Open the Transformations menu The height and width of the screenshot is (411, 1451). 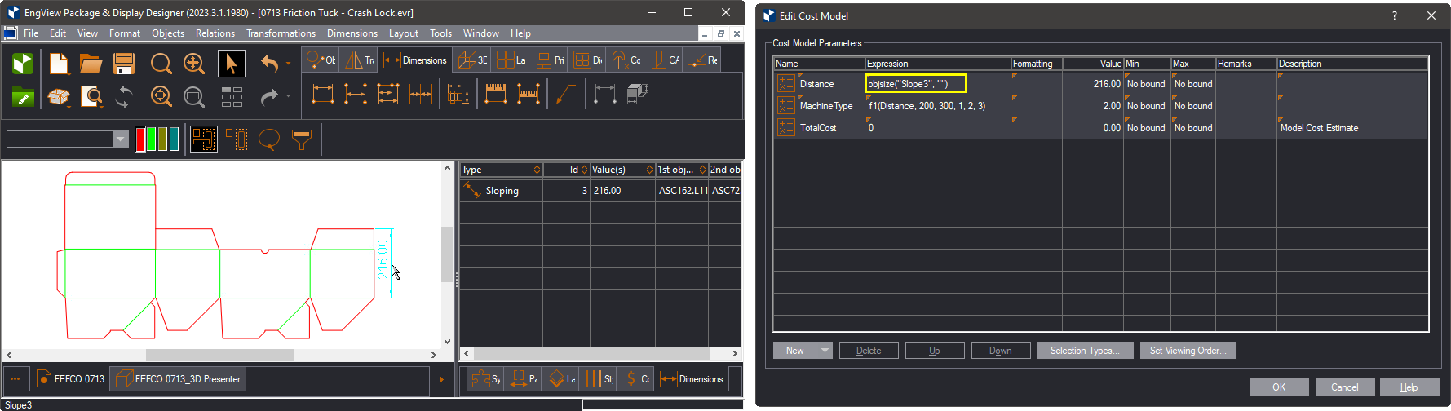pyautogui.click(x=281, y=33)
